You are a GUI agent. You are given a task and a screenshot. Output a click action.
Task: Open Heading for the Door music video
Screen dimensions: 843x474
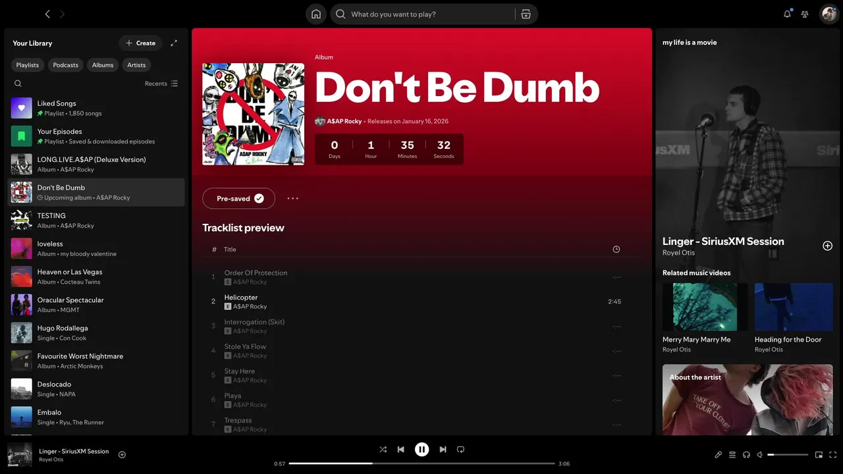click(794, 318)
